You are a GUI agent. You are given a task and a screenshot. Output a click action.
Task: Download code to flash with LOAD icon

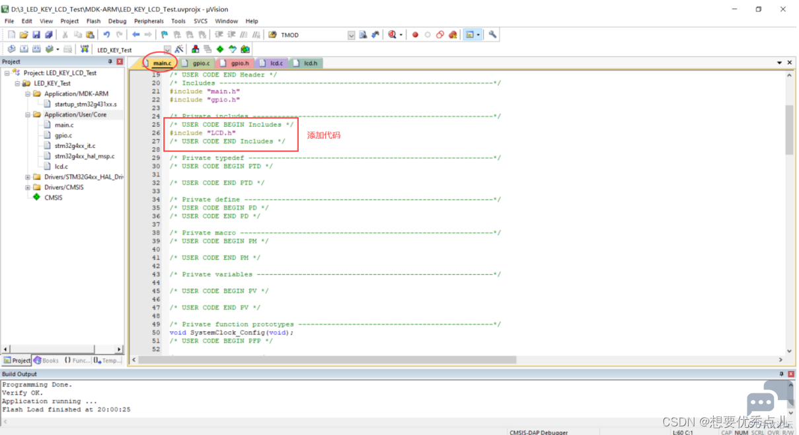85,49
